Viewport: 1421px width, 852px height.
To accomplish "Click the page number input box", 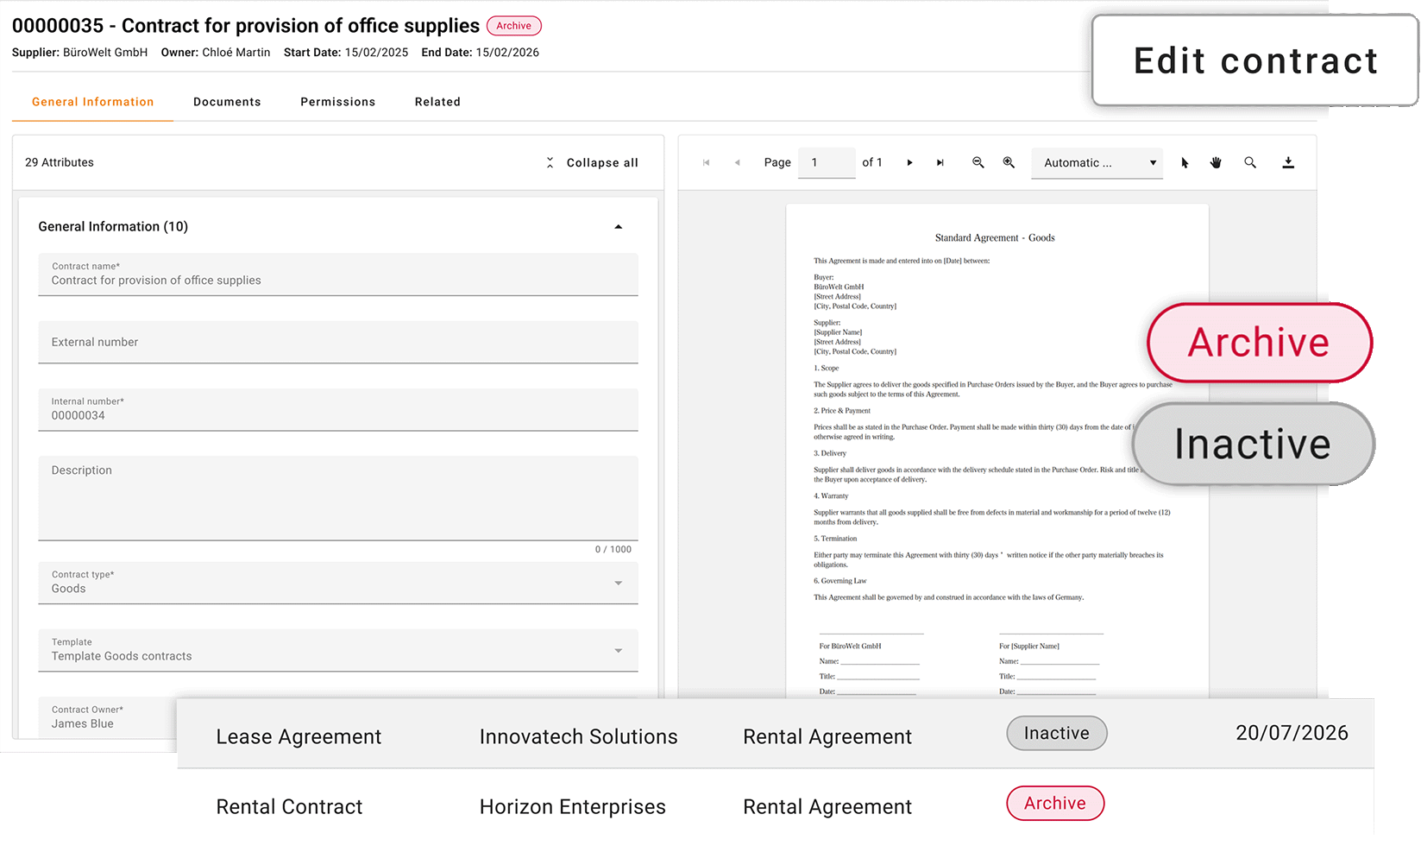I will point(826,162).
